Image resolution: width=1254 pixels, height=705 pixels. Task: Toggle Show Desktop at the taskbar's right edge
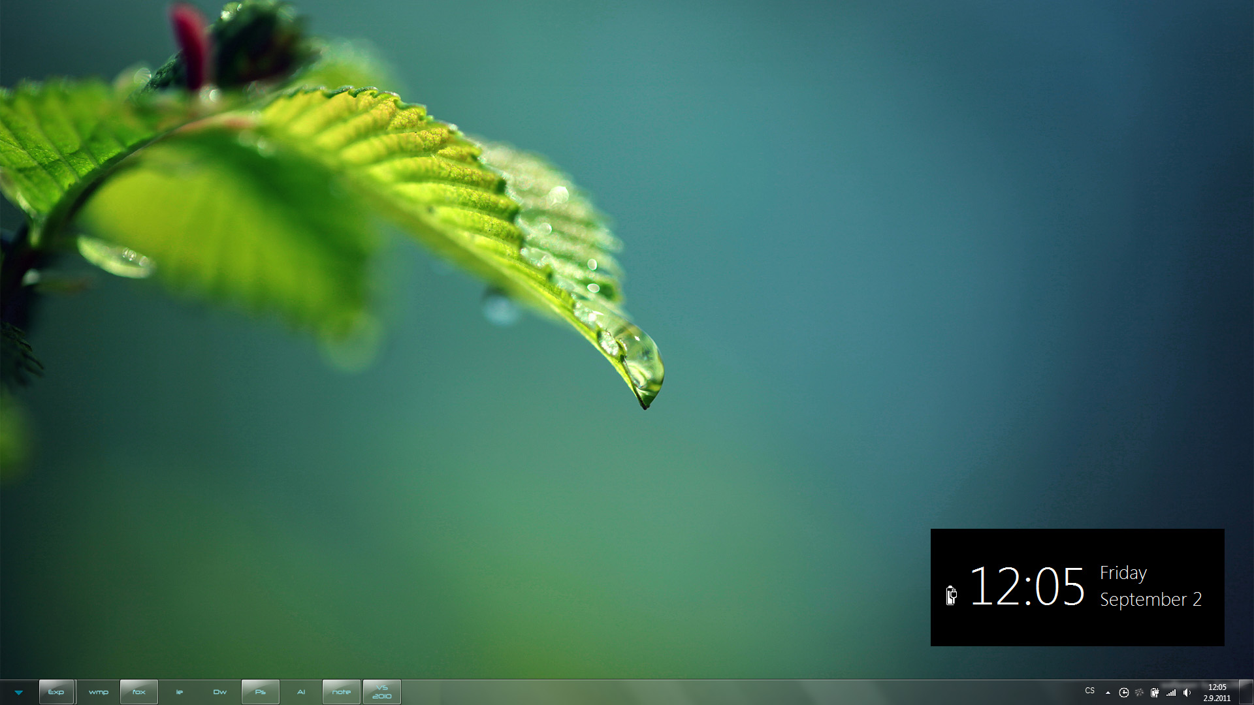pyautogui.click(x=1246, y=693)
